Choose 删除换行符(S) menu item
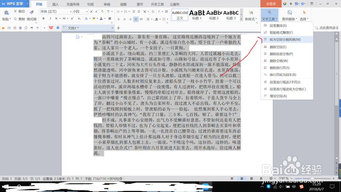 (287, 68)
